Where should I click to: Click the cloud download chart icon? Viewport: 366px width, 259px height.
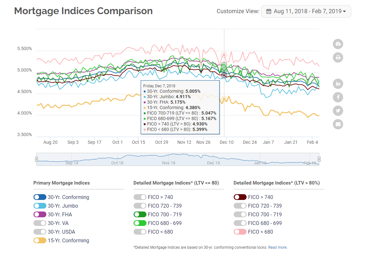click(x=338, y=44)
